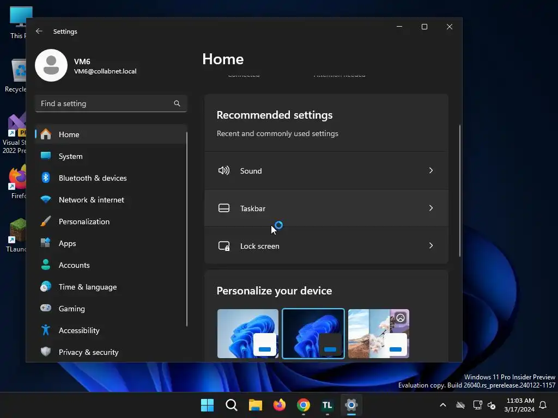Open Gaming settings
Viewport: 558px width, 418px height.
(111, 308)
